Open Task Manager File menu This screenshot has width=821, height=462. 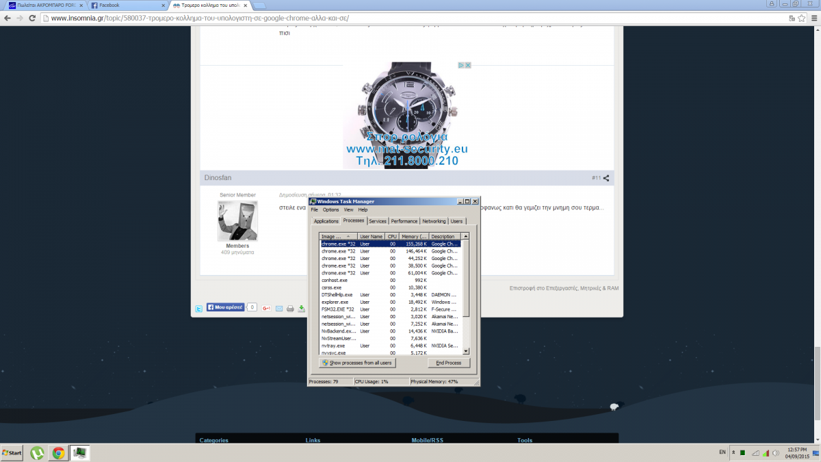click(x=315, y=209)
